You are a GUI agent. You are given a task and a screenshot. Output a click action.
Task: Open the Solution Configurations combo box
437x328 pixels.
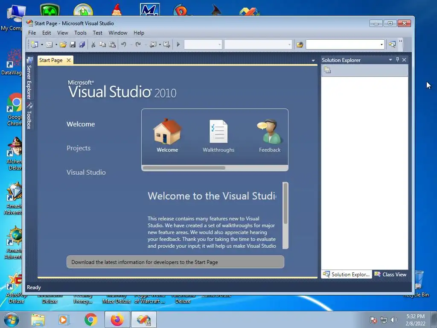click(203, 44)
